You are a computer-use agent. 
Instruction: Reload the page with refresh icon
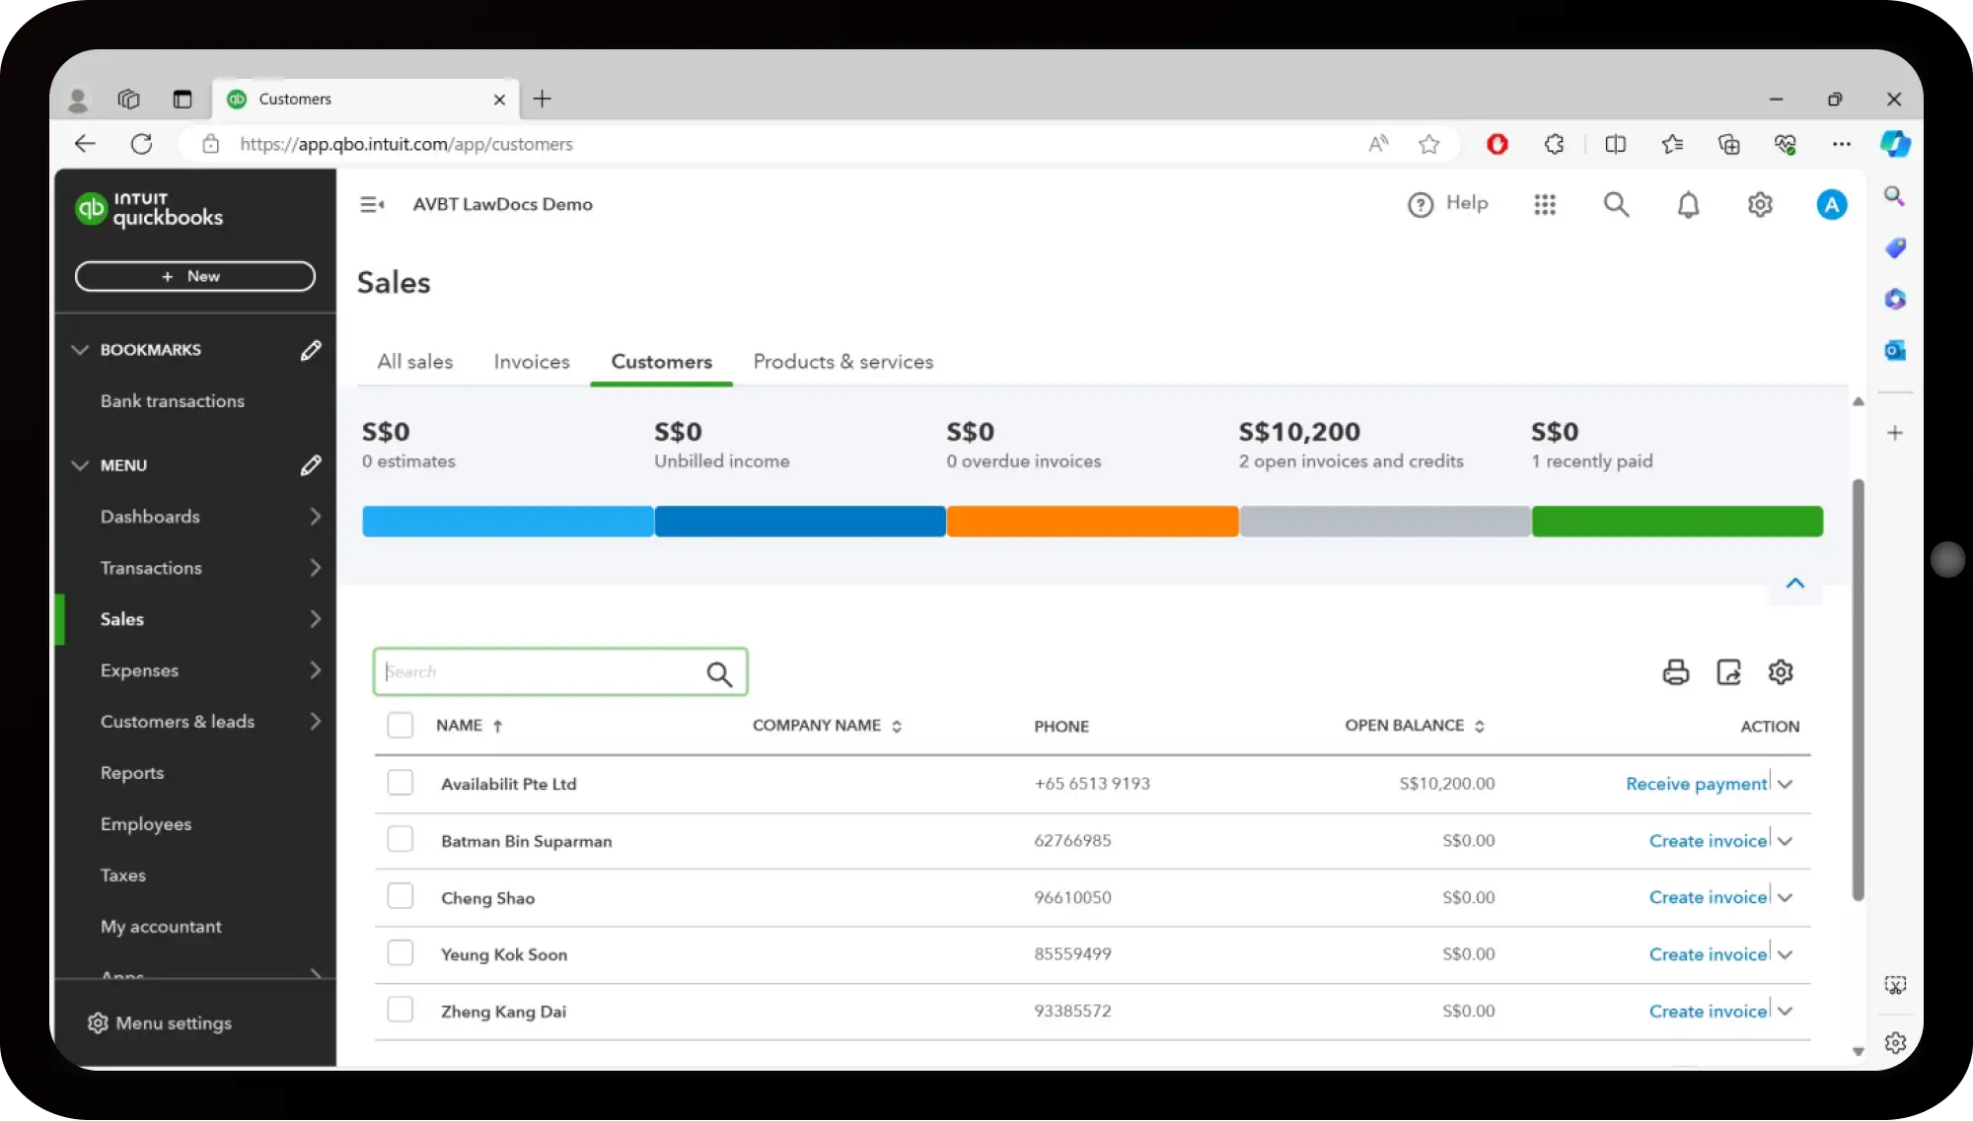141,144
